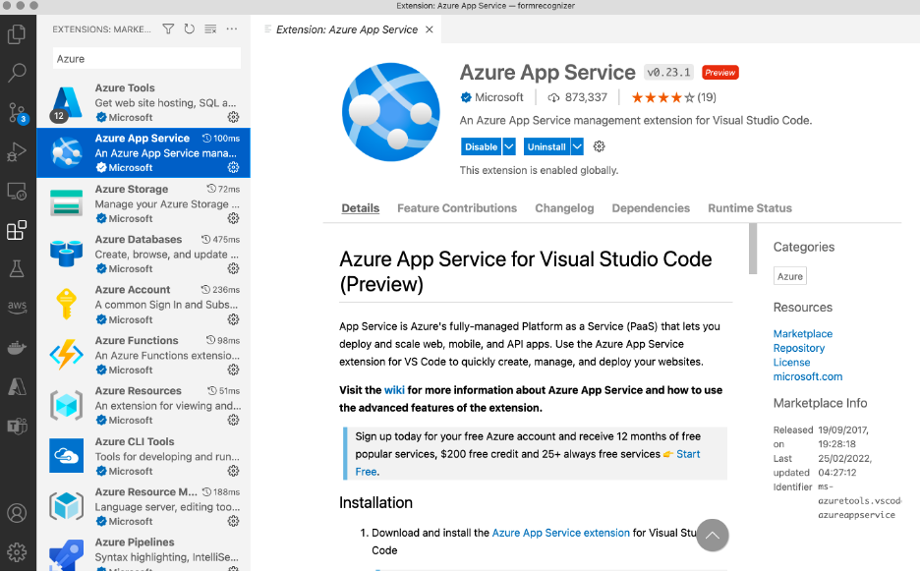Open the Extensions view icon
920x572 pixels.
17,230
